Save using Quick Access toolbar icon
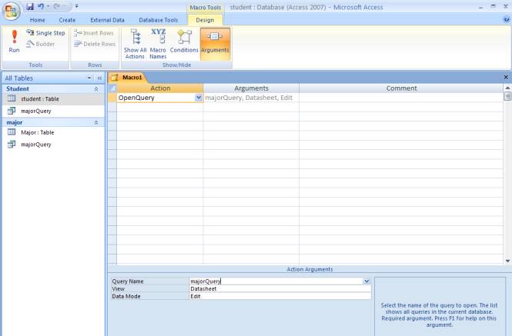The height and width of the screenshot is (336, 512). click(30, 6)
